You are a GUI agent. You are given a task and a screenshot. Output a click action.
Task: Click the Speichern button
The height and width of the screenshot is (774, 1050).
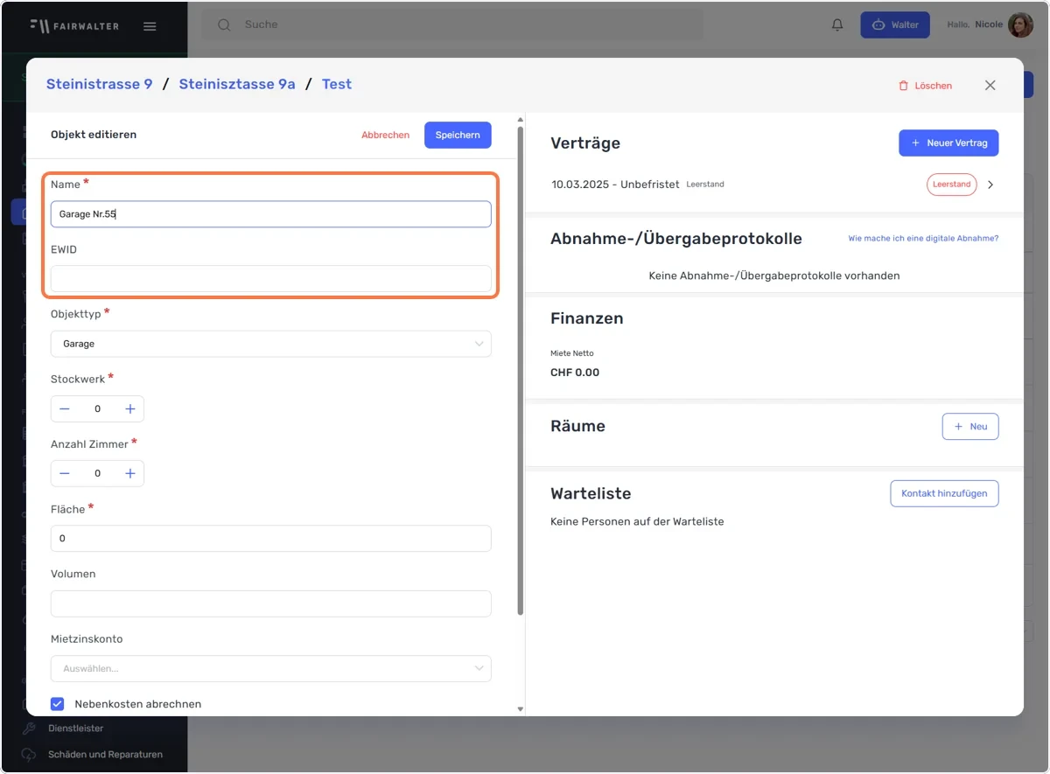tap(458, 135)
